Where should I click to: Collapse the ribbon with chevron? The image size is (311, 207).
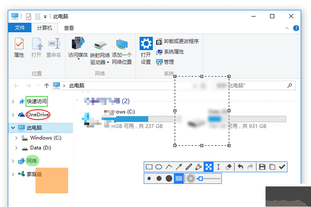pos(287,28)
